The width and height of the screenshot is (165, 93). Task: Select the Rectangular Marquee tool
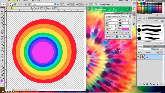(2, 14)
